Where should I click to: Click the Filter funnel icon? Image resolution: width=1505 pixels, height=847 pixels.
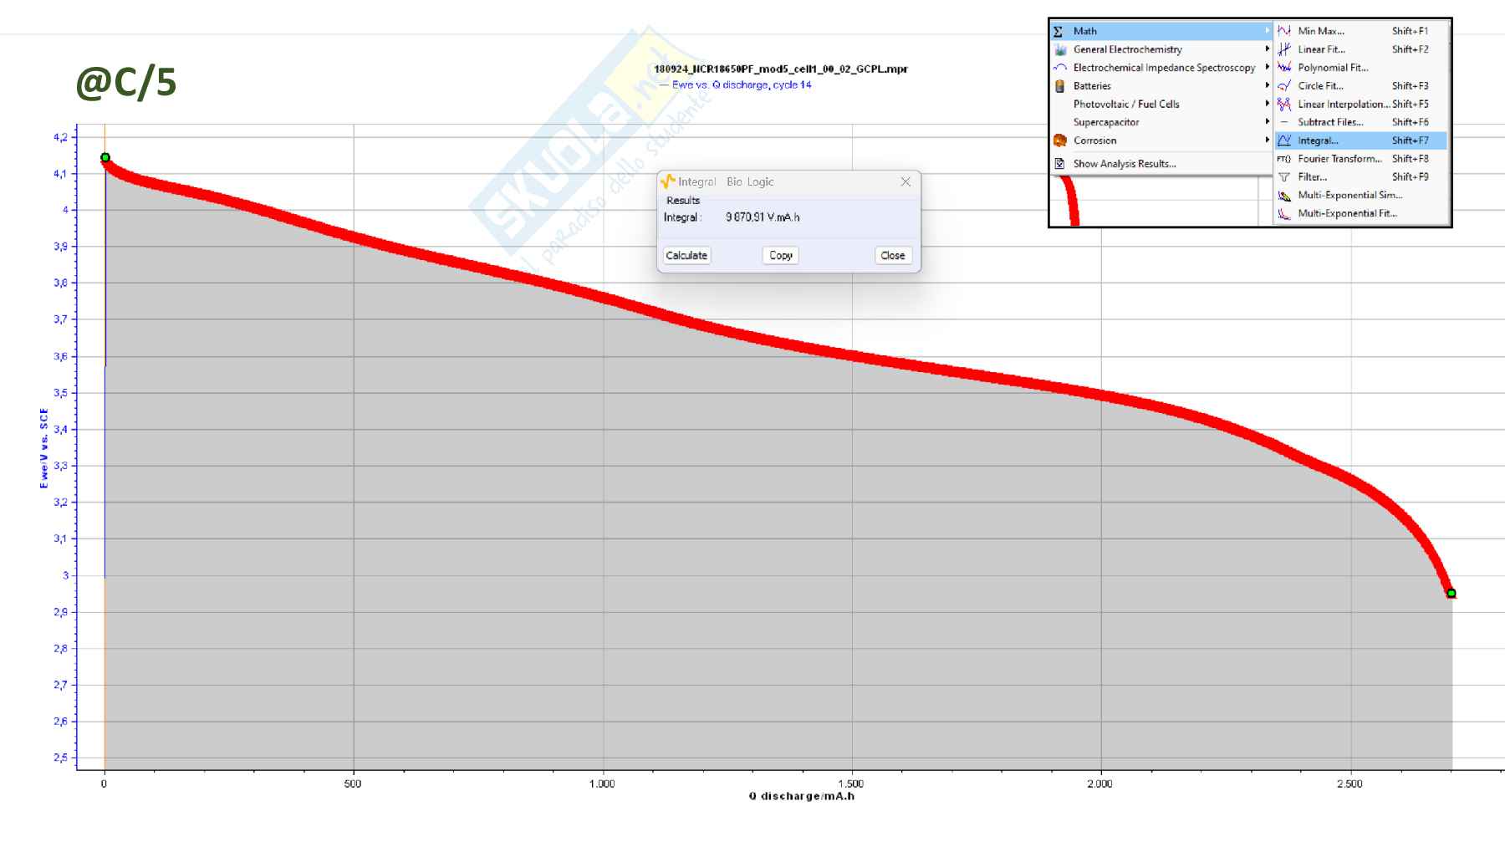point(1284,177)
